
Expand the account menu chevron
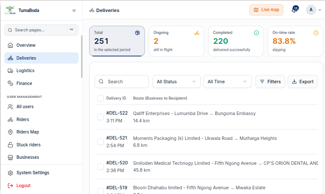[319, 10]
